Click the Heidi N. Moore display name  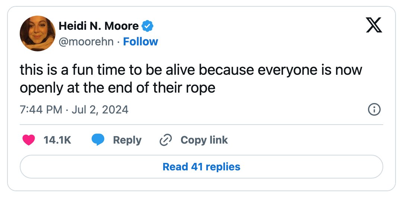coord(99,26)
